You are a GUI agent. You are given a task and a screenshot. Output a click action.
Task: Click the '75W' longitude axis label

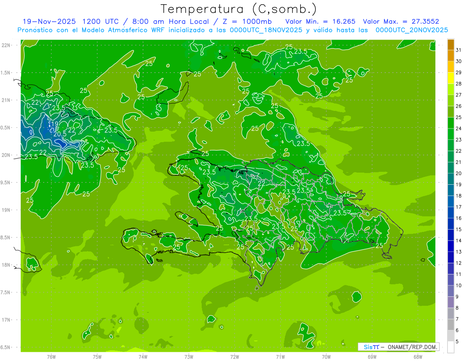97,357
